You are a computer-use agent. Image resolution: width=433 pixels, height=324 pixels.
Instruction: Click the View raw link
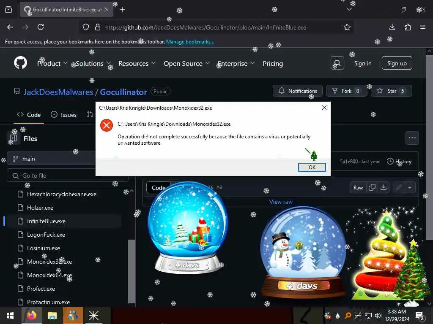(281, 202)
